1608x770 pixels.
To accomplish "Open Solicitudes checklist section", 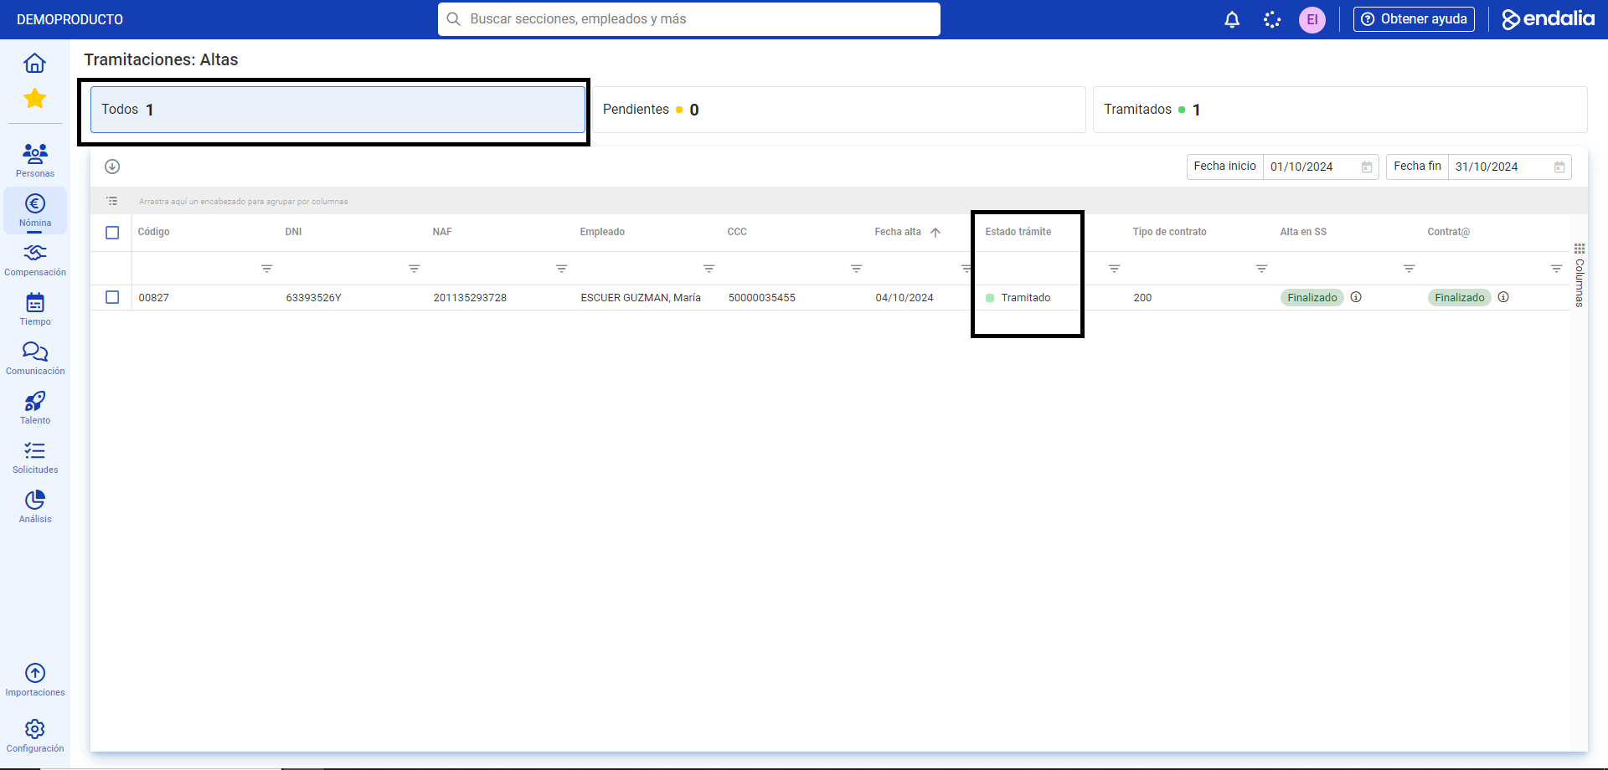I will 35,457.
